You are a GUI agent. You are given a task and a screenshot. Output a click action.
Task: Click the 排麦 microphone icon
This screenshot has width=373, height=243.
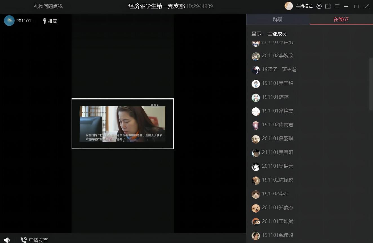44,21
